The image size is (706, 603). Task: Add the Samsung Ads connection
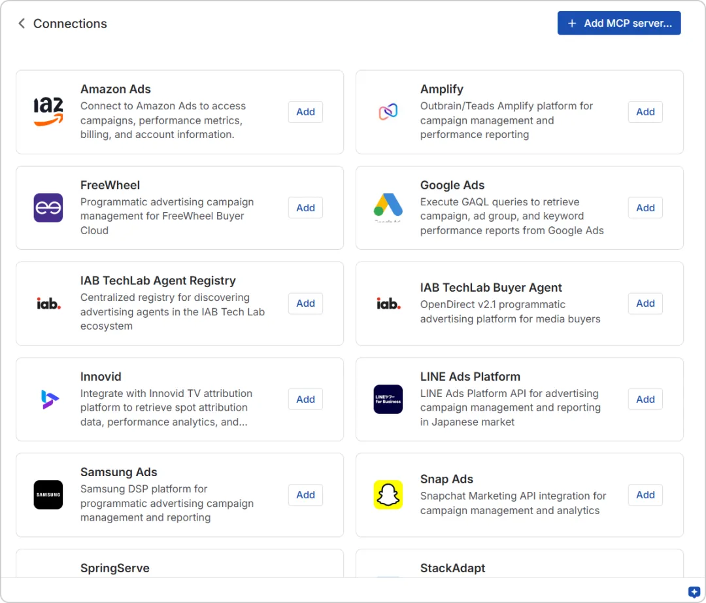pyautogui.click(x=305, y=495)
